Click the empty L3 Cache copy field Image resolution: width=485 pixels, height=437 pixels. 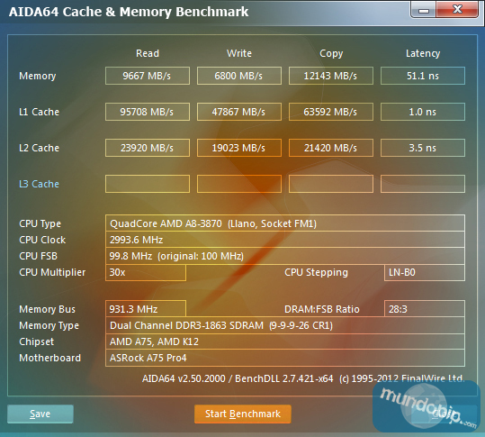point(331,184)
